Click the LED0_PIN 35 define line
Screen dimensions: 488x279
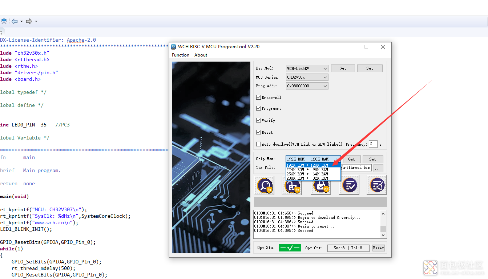coord(35,125)
